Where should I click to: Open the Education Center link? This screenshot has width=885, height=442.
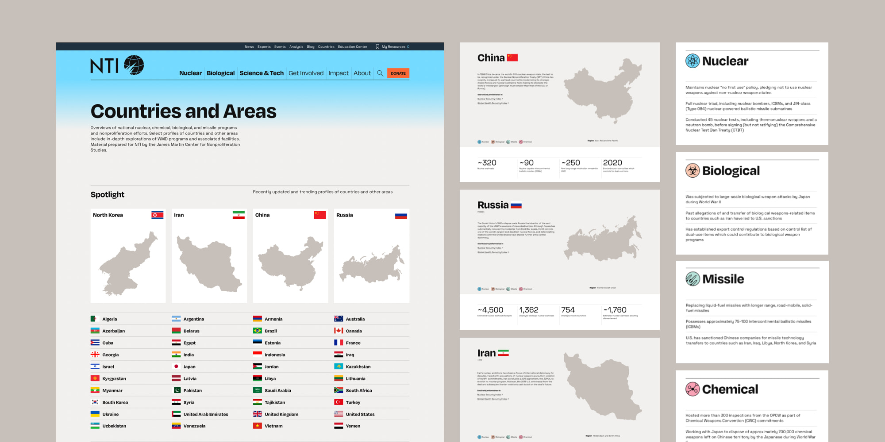pyautogui.click(x=353, y=47)
